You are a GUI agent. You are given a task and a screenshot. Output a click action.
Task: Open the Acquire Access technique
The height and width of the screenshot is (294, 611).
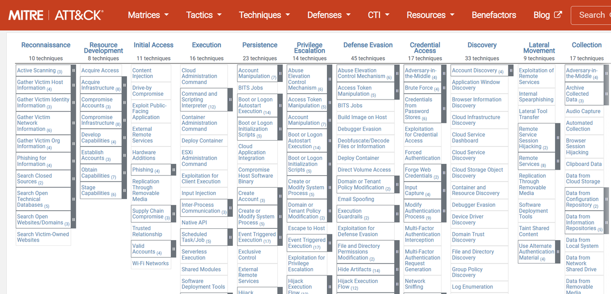pyautogui.click(x=100, y=71)
